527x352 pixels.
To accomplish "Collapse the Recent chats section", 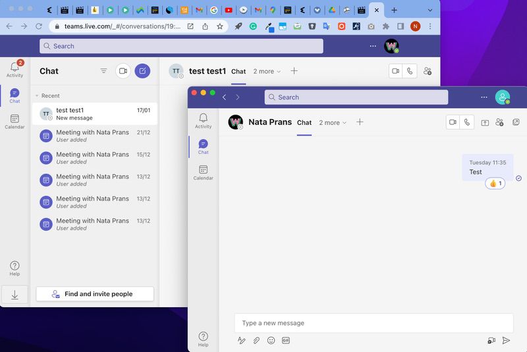I will (37, 96).
